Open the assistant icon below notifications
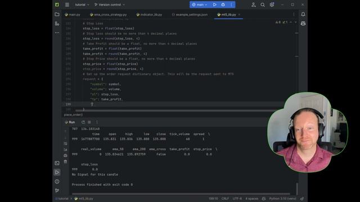 (x=303, y=24)
